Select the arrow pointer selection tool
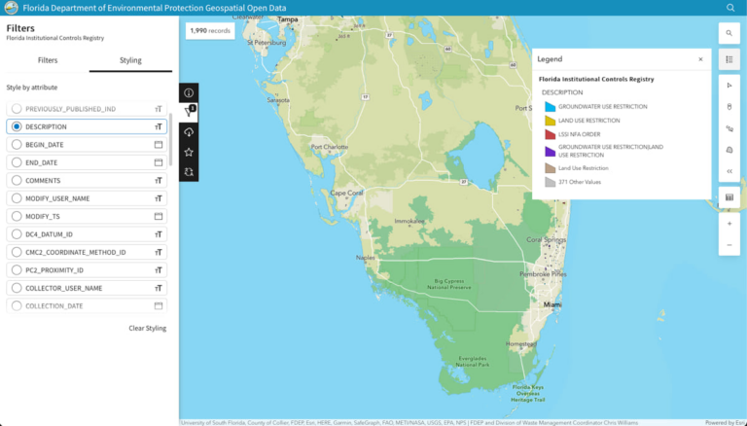Viewport: 747px width, 426px height. [729, 86]
